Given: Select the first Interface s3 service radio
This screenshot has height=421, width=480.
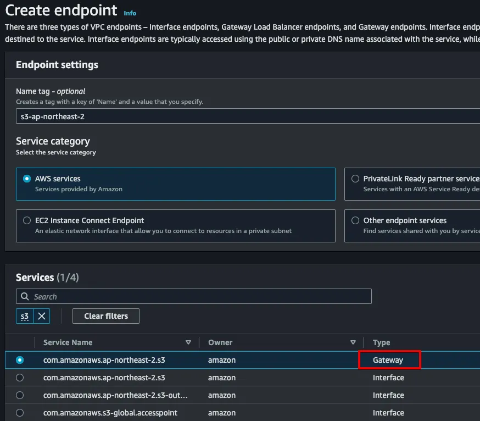Looking at the screenshot, I should tap(20, 378).
